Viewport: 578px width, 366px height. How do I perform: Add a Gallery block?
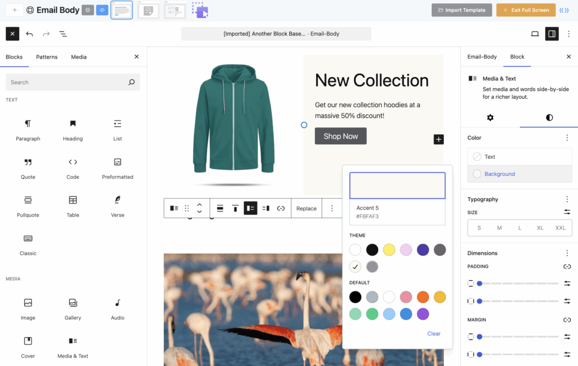coord(73,308)
